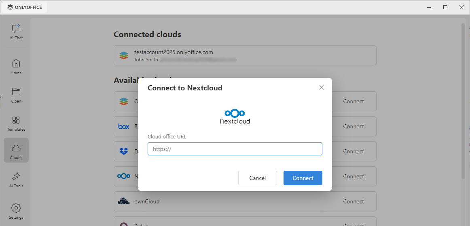This screenshot has width=470, height=226.
Task: Select the Clouds sidebar tab
Action: coord(16,150)
